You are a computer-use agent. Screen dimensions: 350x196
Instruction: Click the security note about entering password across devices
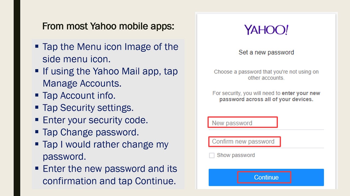pos(266,96)
